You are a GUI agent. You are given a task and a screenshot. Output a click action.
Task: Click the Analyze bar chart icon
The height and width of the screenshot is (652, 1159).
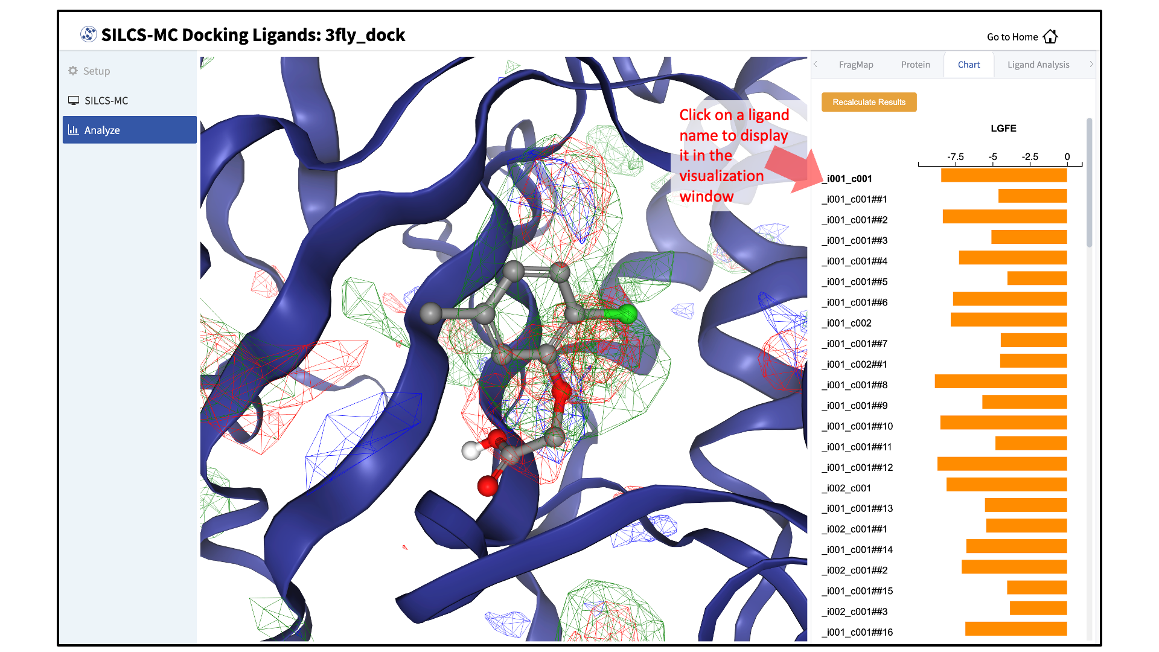pyautogui.click(x=74, y=130)
